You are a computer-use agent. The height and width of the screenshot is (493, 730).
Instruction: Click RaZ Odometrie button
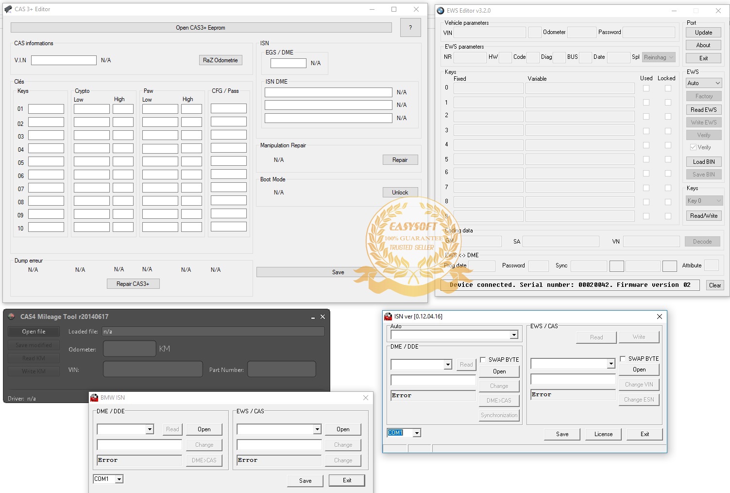point(221,60)
